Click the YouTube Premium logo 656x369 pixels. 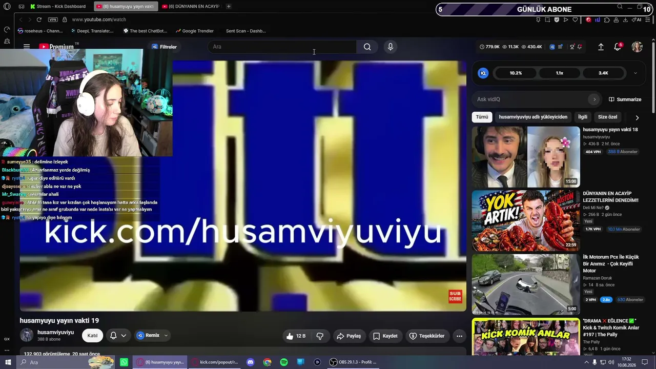[x=56, y=47]
